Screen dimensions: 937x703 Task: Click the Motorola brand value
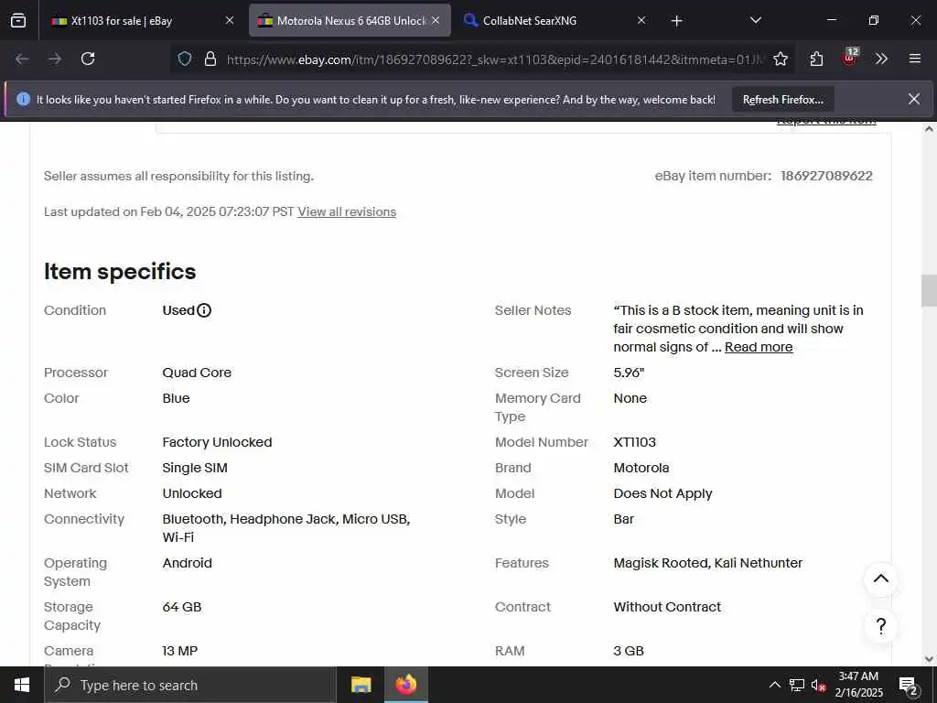coord(641,468)
